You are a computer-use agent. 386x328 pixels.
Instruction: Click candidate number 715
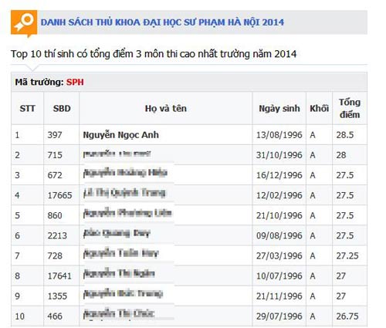(55, 155)
